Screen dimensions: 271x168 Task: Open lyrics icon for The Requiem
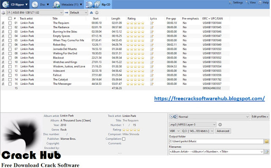point(152,23)
